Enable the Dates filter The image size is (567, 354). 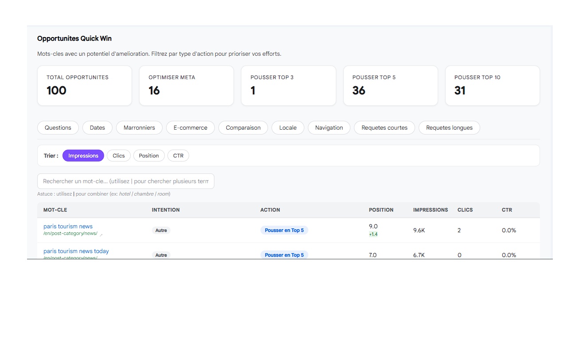click(97, 127)
